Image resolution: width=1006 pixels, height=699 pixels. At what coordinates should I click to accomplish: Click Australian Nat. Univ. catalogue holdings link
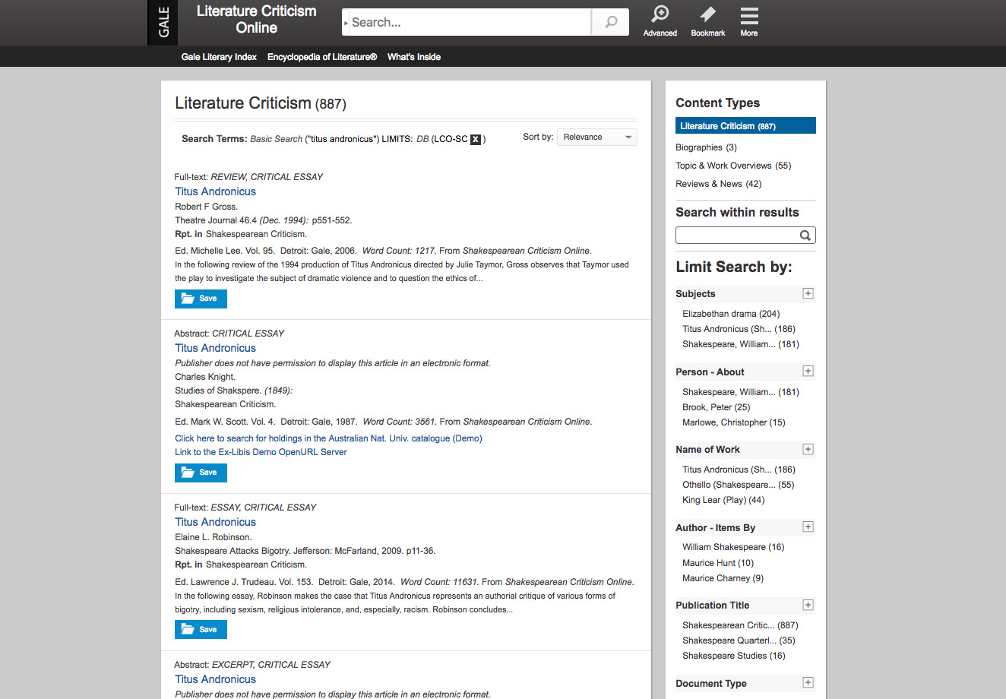coord(328,438)
